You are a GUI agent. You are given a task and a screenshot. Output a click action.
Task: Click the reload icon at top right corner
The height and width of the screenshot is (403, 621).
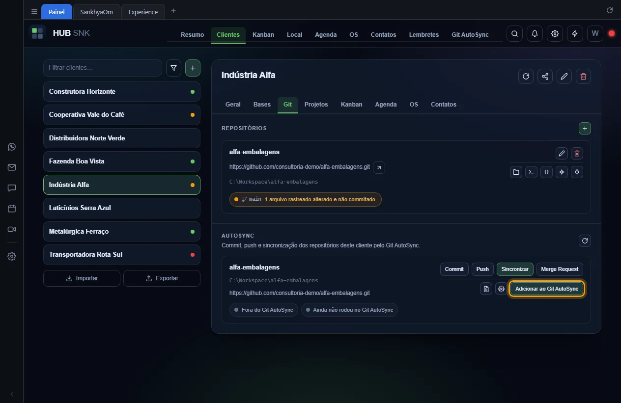click(610, 10)
